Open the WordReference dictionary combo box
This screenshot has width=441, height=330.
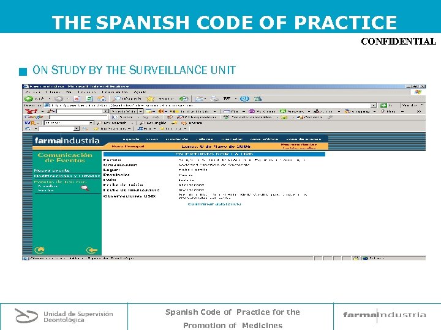tap(69, 123)
